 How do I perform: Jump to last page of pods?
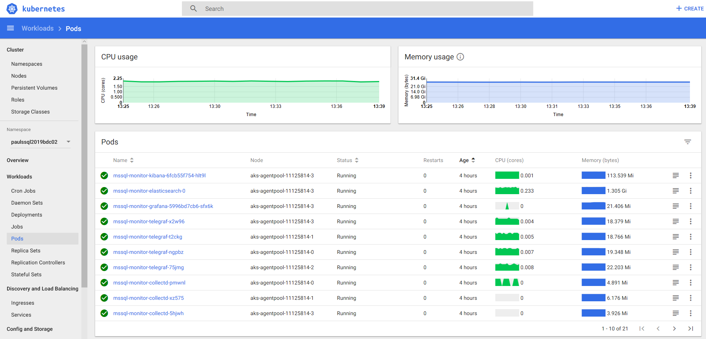pyautogui.click(x=690, y=329)
